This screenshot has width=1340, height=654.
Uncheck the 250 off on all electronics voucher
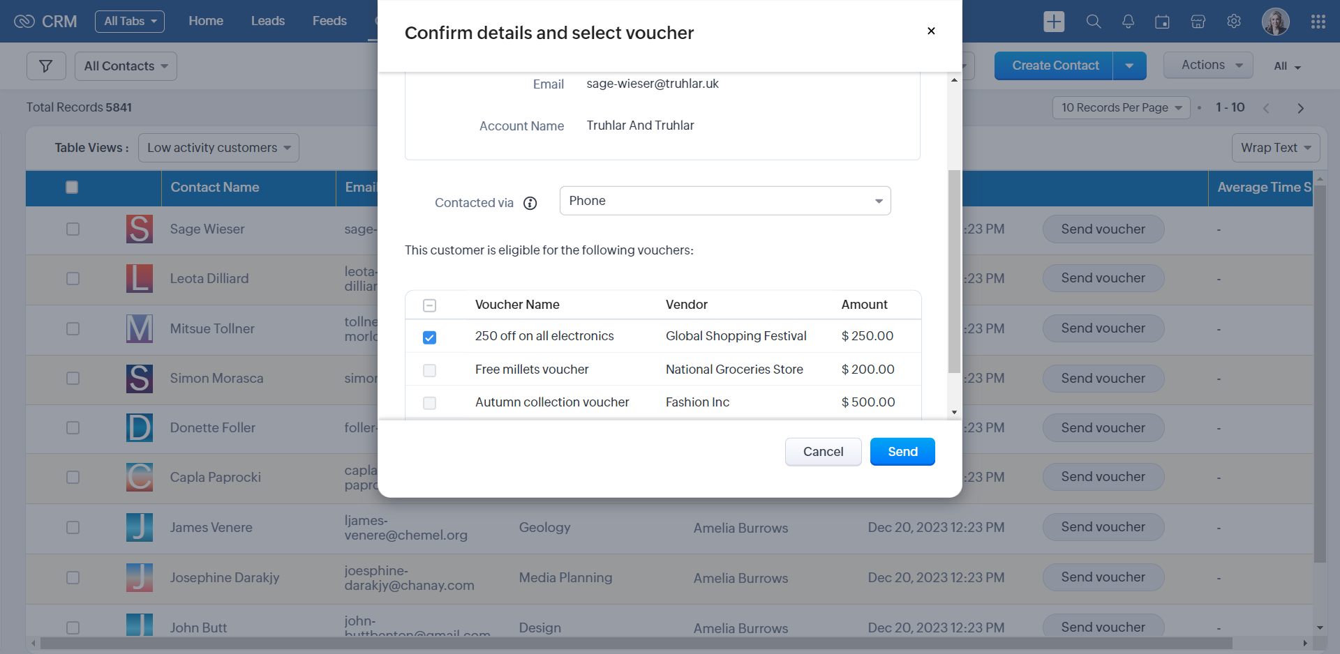pyautogui.click(x=430, y=337)
